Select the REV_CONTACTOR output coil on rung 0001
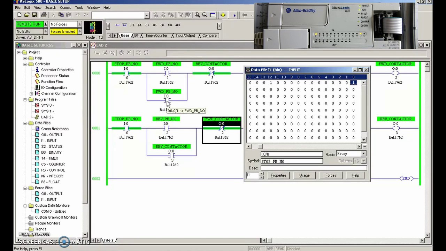The image size is (446, 251). pos(396,128)
